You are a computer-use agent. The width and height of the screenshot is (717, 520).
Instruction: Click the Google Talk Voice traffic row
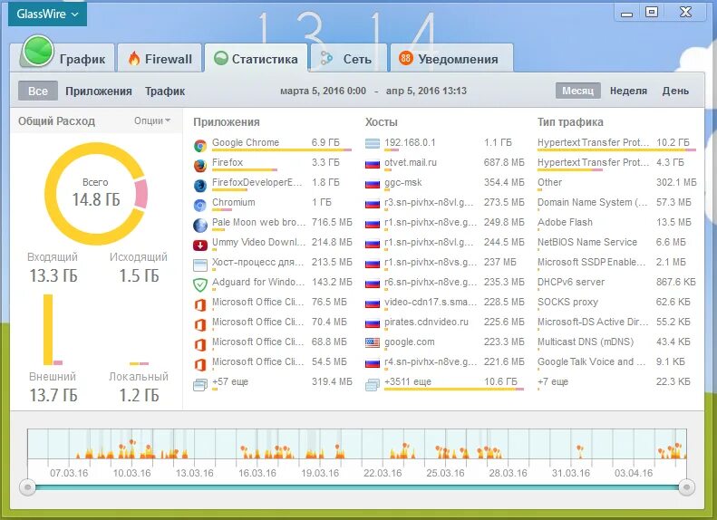pyautogui.click(x=617, y=361)
